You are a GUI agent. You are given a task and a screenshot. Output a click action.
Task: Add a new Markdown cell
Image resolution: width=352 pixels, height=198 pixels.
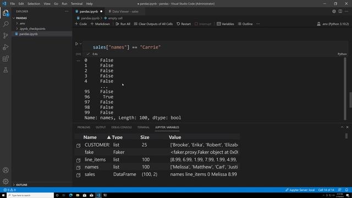click(100, 24)
